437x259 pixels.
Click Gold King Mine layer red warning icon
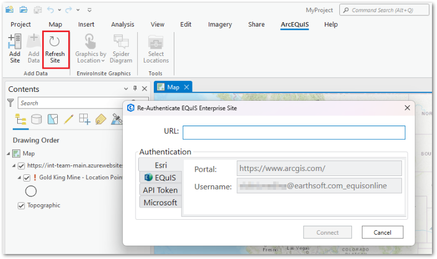[x=35, y=177]
